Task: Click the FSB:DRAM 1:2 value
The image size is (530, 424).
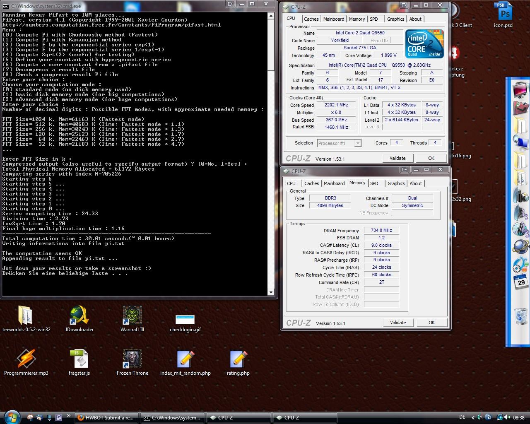Action: 381,238
